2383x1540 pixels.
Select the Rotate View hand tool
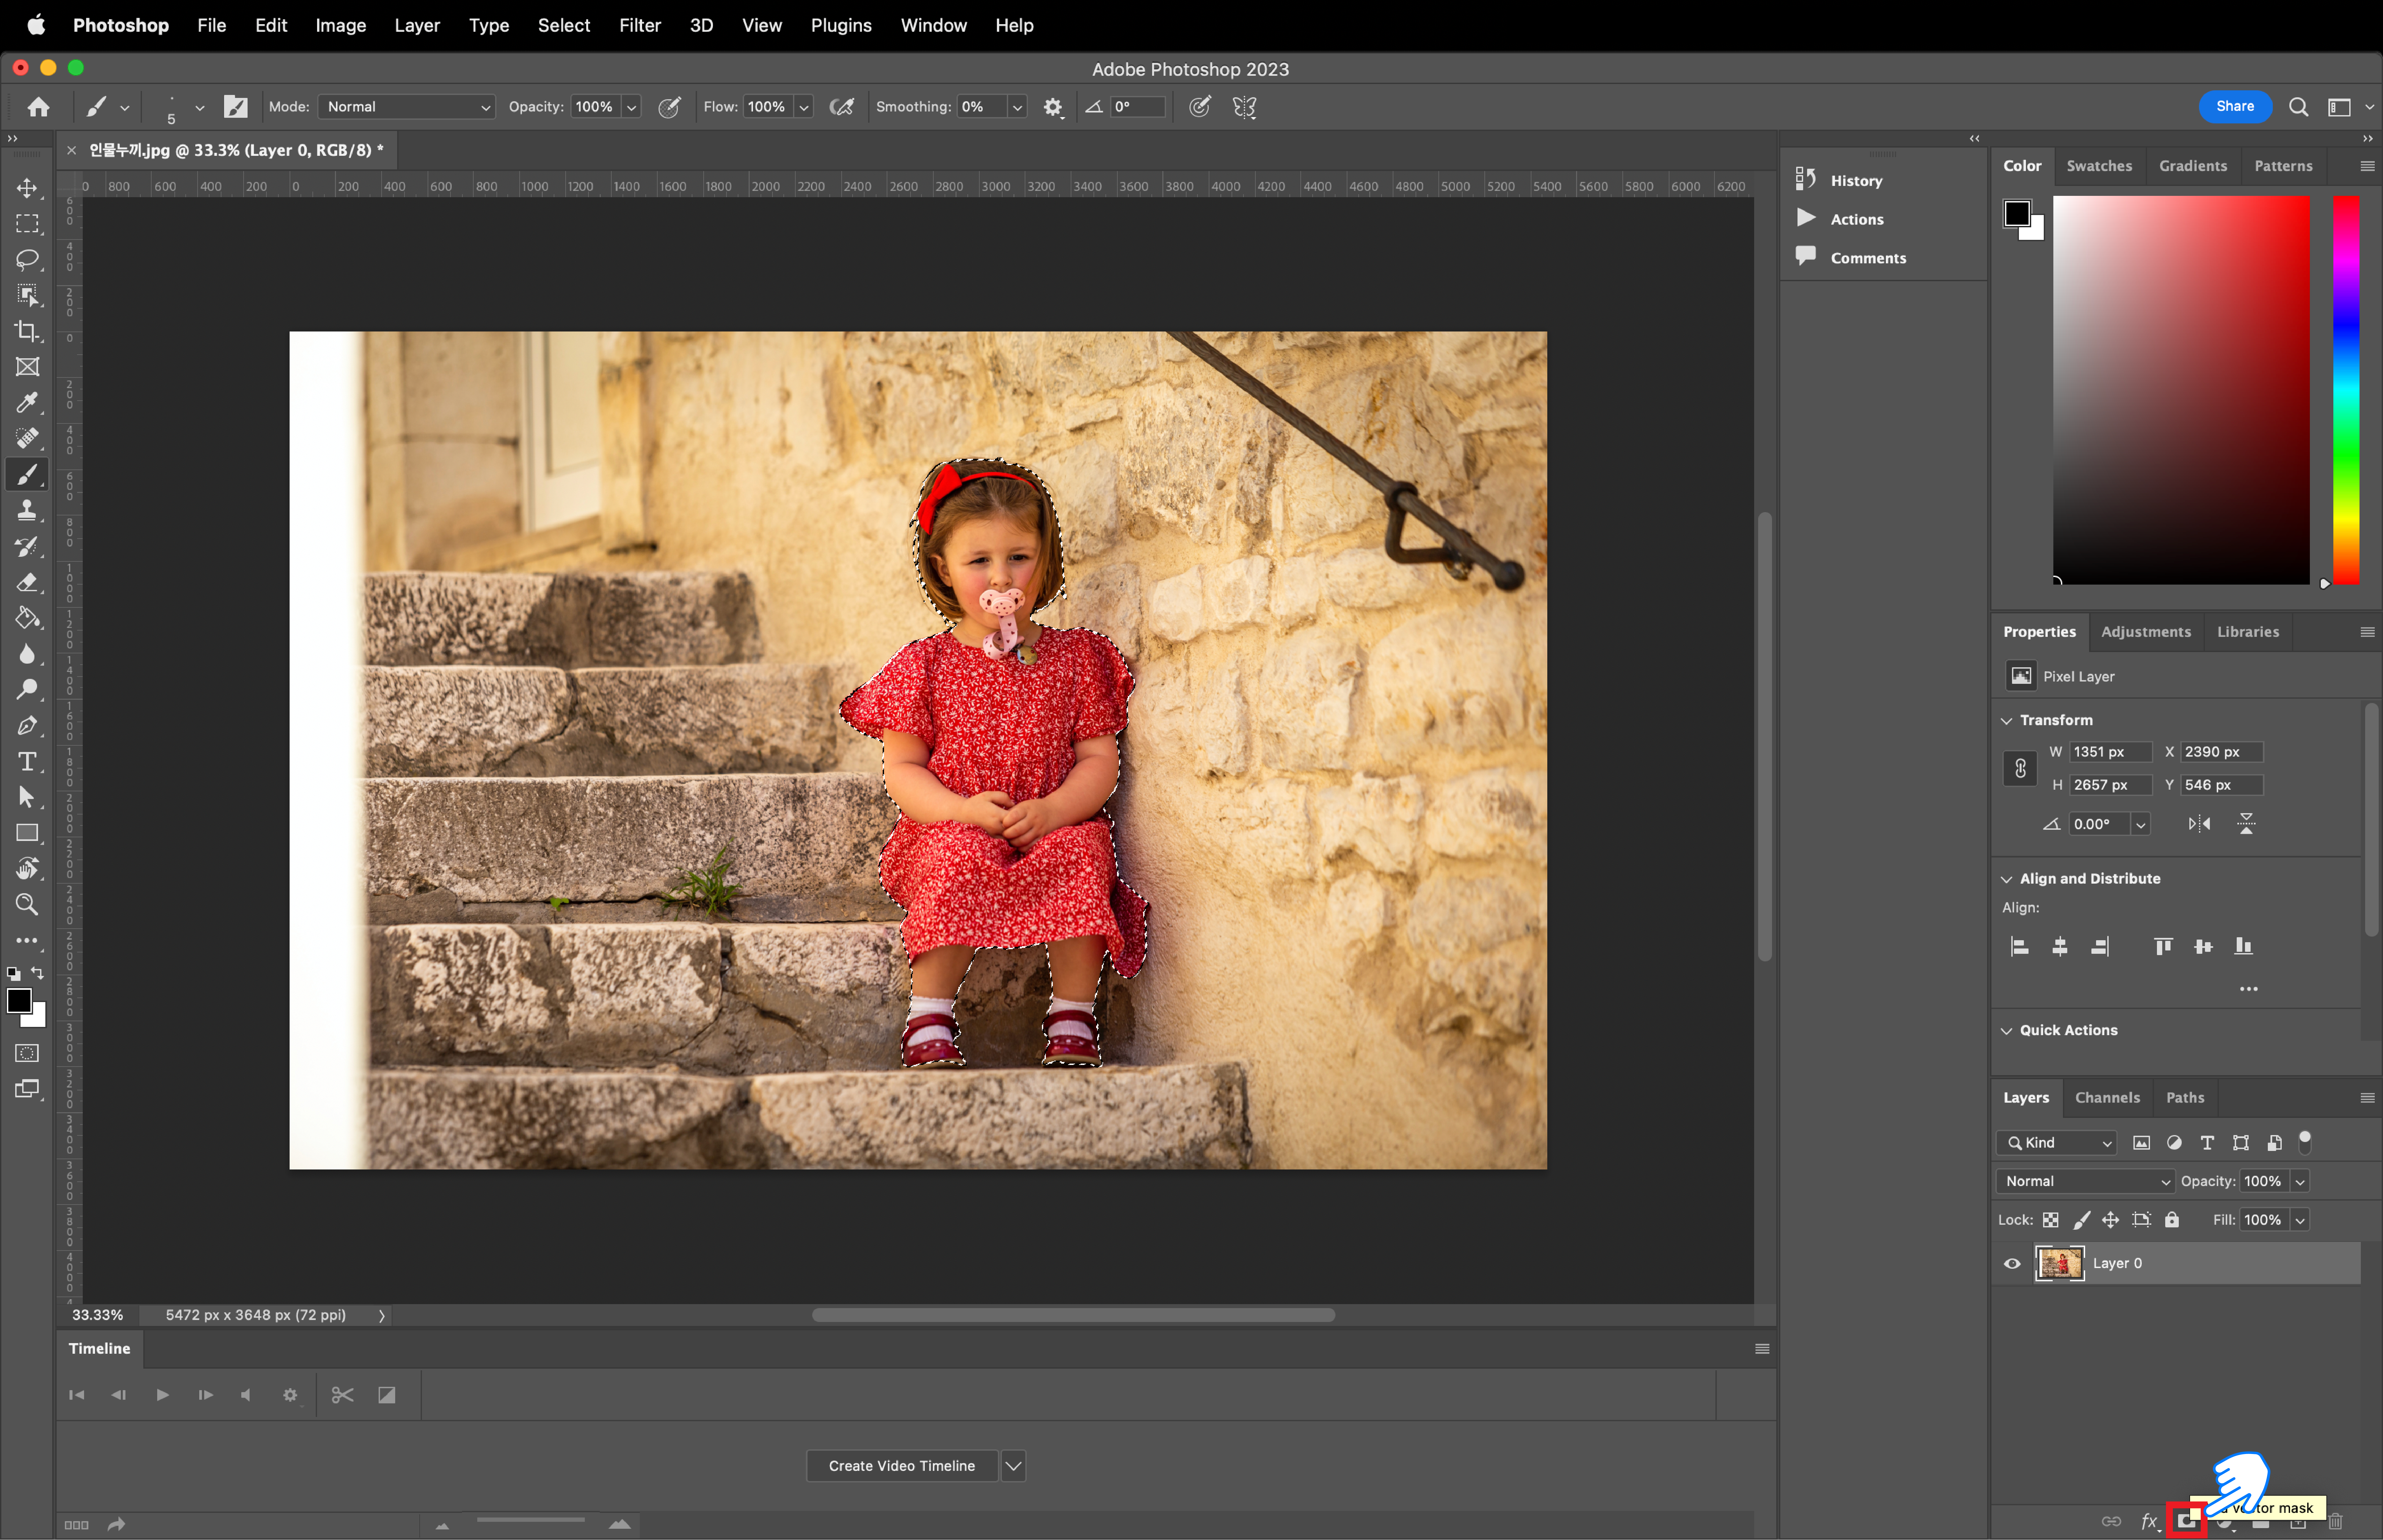pyautogui.click(x=27, y=869)
